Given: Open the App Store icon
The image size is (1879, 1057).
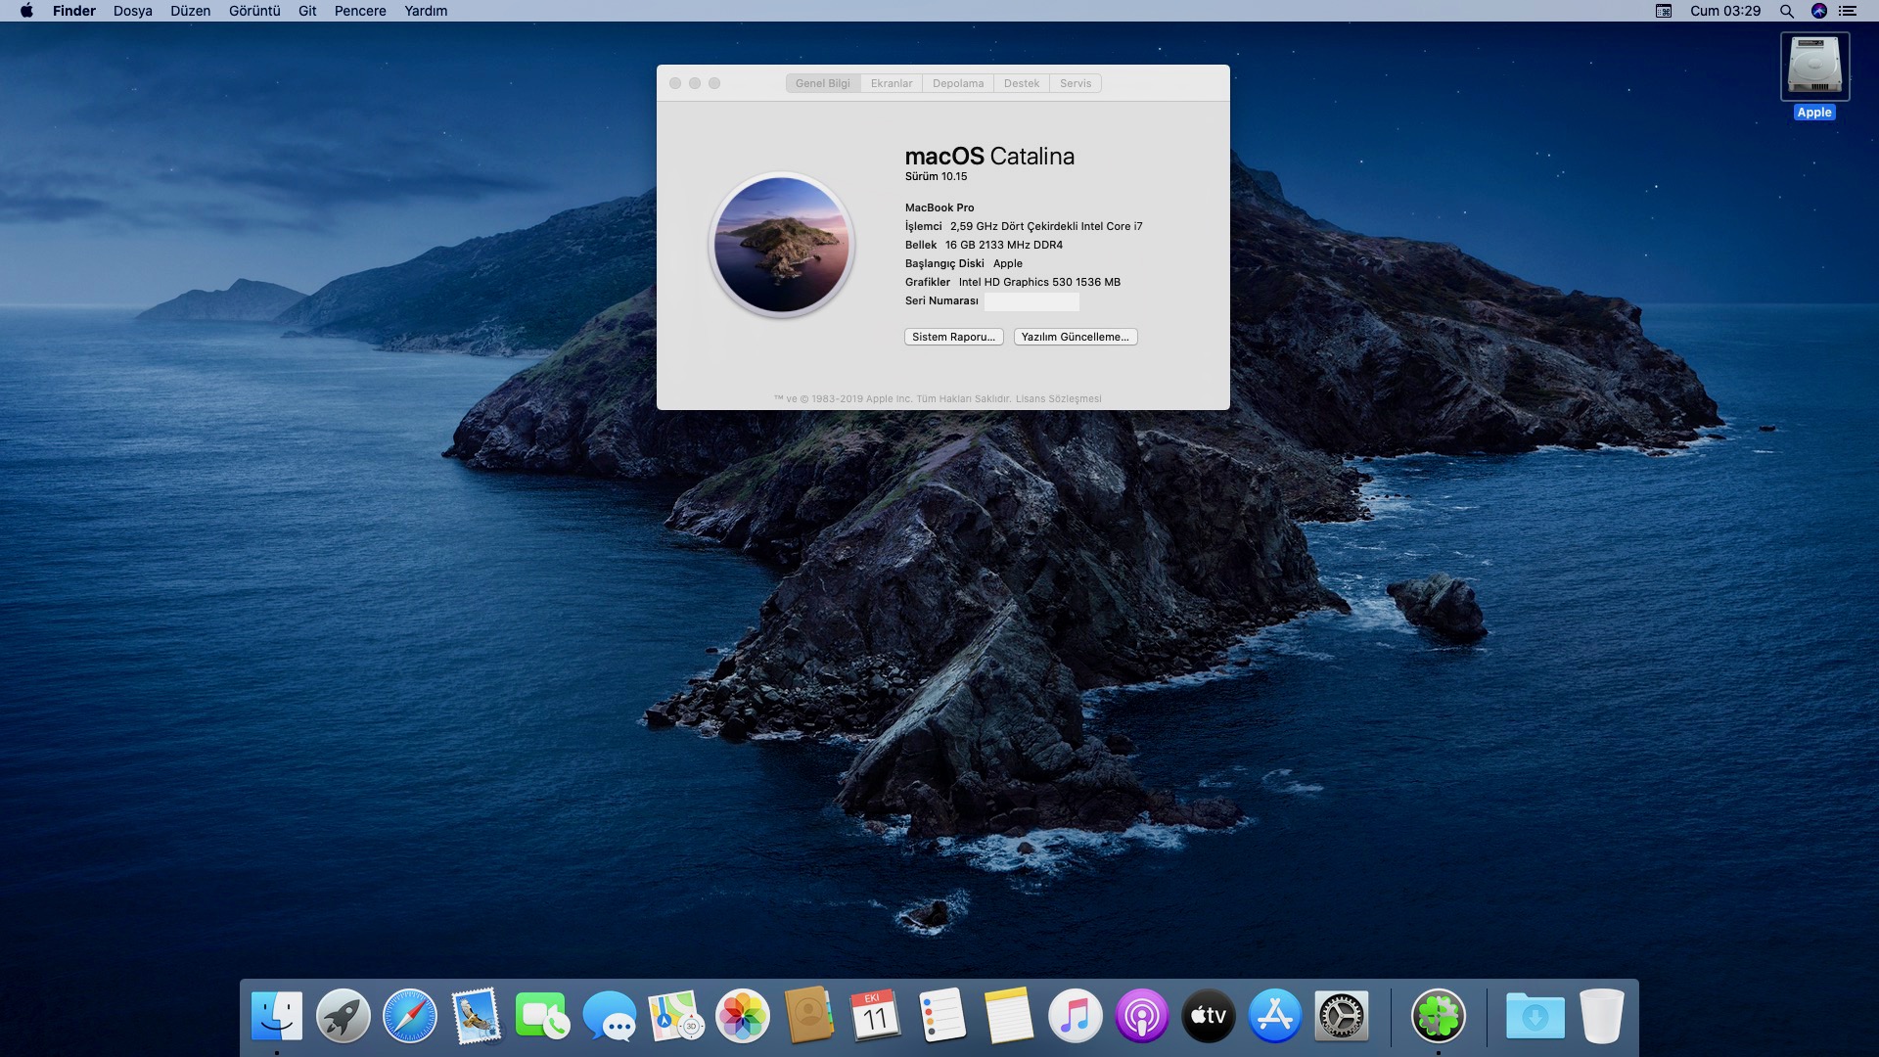Looking at the screenshot, I should click(x=1274, y=1017).
